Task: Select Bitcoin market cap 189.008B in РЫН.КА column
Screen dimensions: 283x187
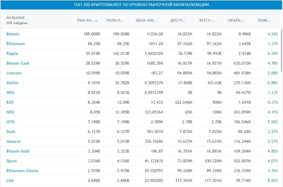Action: (x=92, y=34)
